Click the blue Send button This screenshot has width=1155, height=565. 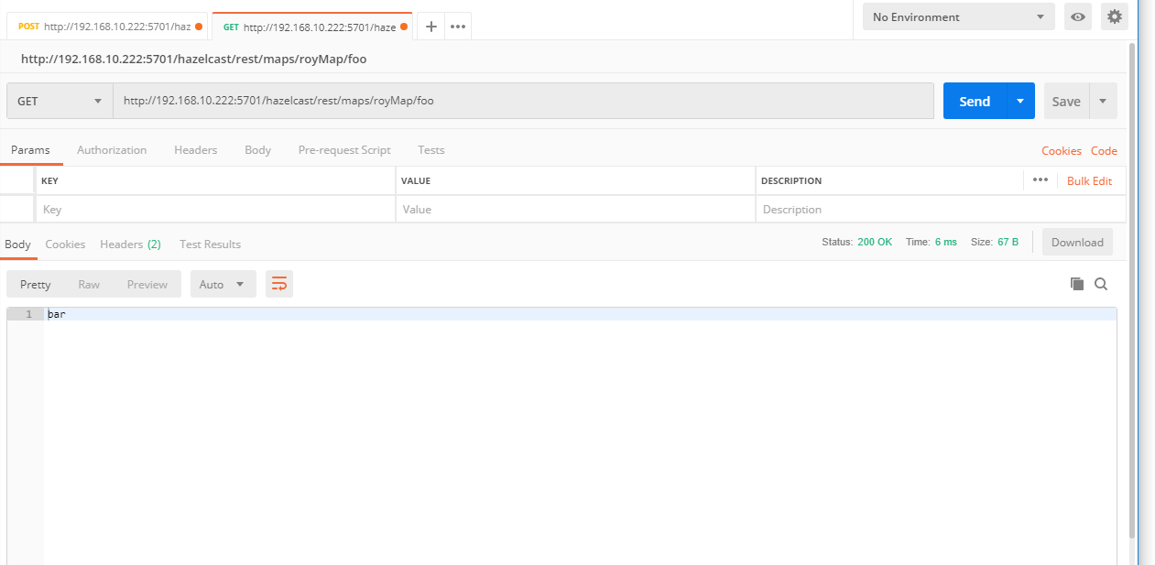(x=975, y=101)
